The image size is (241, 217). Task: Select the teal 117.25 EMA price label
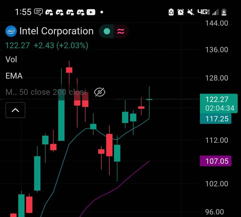pos(215,119)
